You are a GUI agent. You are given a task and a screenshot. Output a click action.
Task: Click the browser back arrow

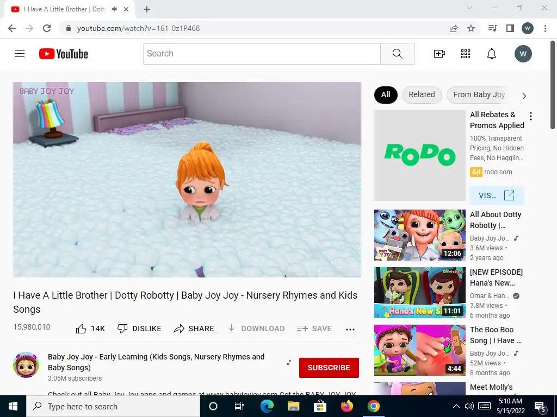(x=12, y=28)
